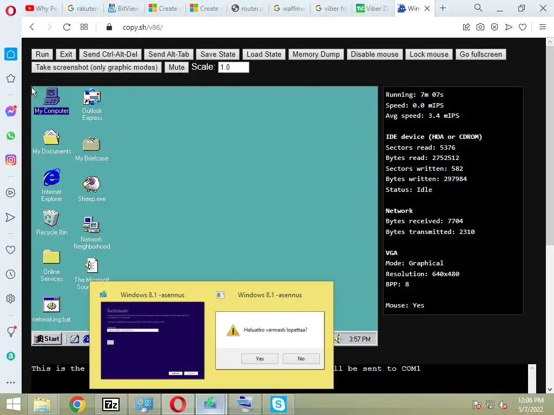Image resolution: width=554 pixels, height=415 pixels.
Task: Select My Documents desktop icon
Action: click(x=51, y=142)
